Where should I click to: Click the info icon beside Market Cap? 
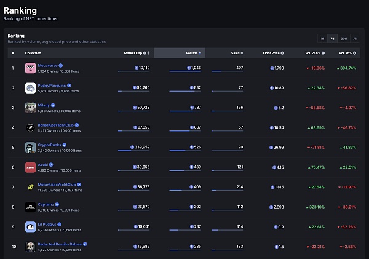pyautogui.click(x=145, y=53)
